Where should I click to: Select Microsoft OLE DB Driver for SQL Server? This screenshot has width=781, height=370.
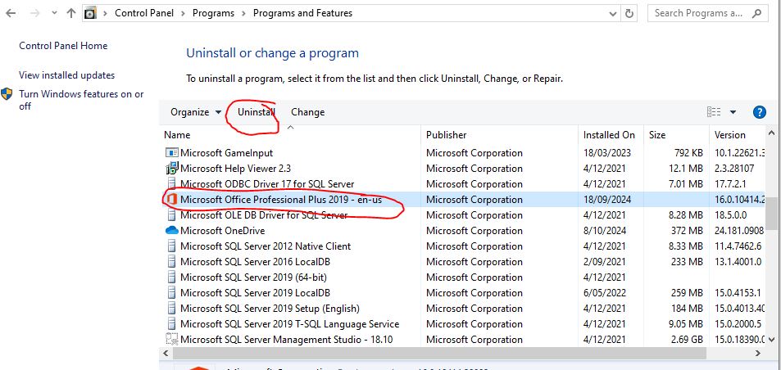[x=264, y=215]
